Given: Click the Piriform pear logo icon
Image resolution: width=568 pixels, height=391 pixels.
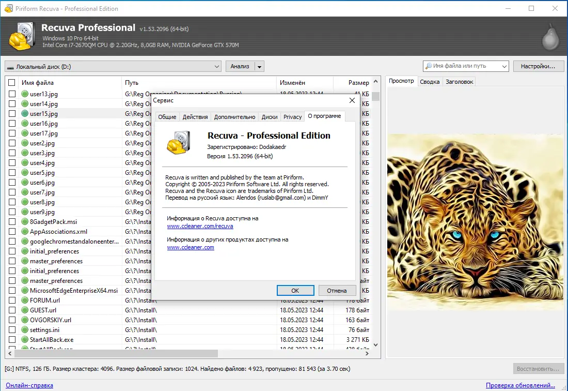Looking at the screenshot, I should tap(550, 37).
